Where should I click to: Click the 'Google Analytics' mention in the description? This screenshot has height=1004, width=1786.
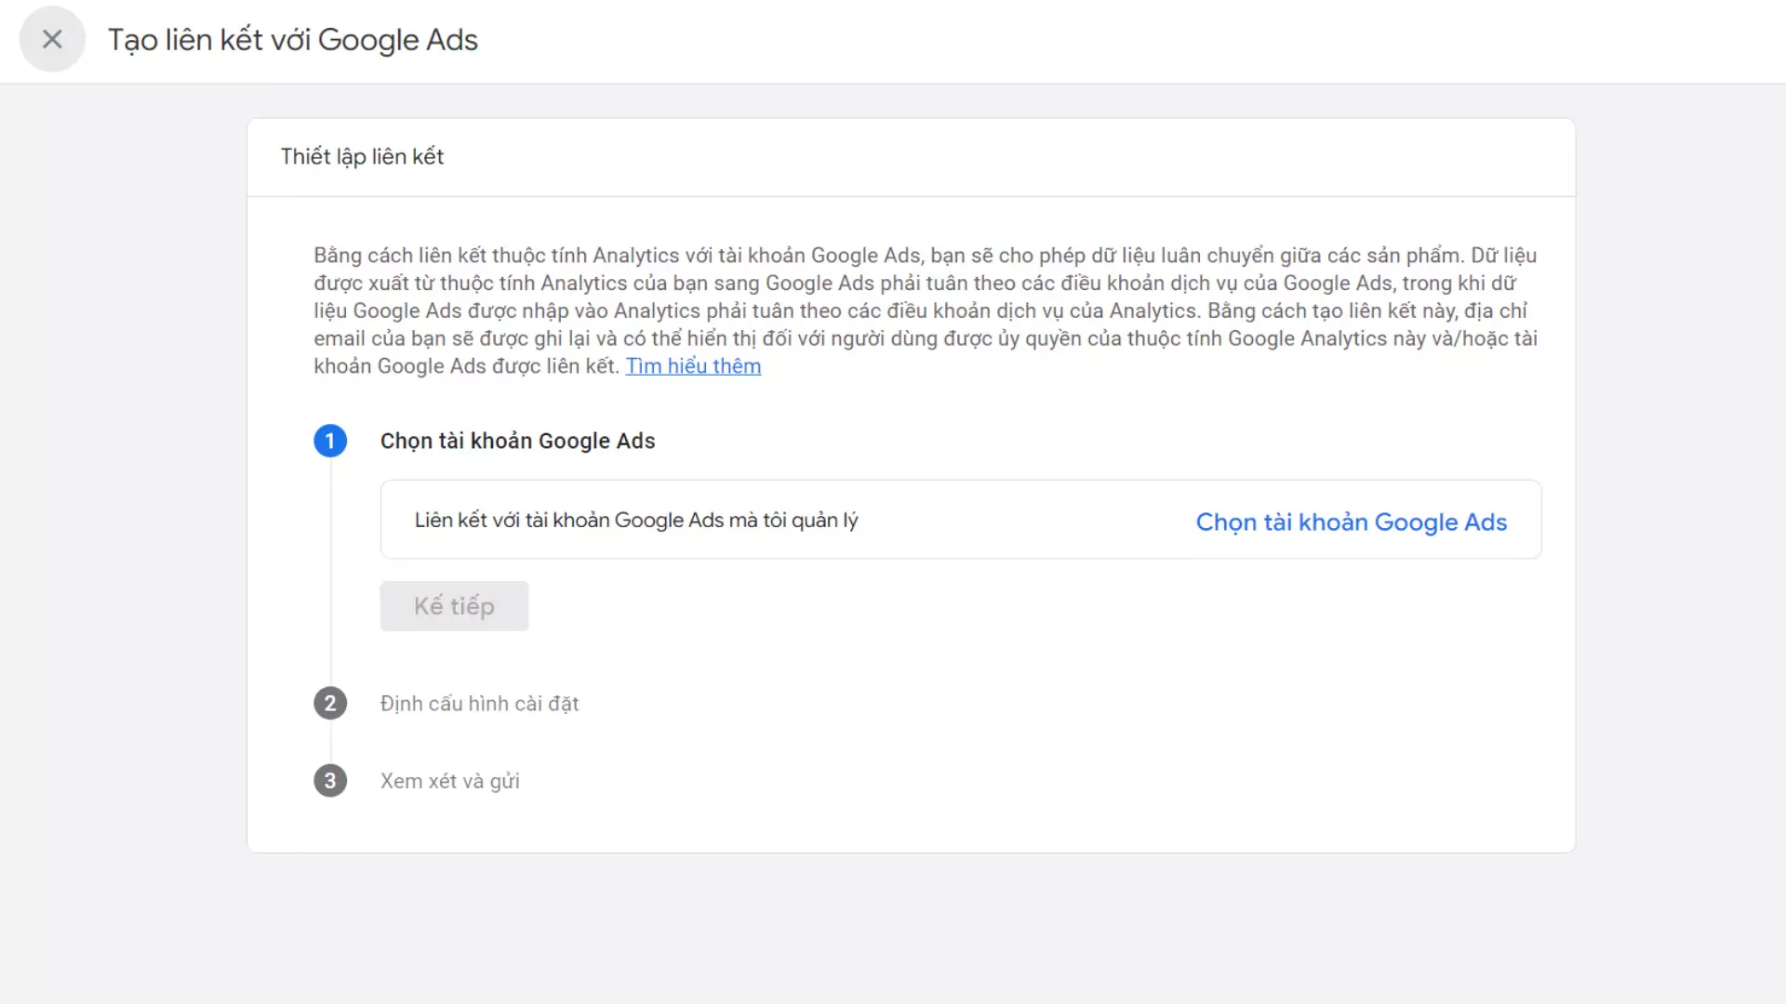point(1306,338)
